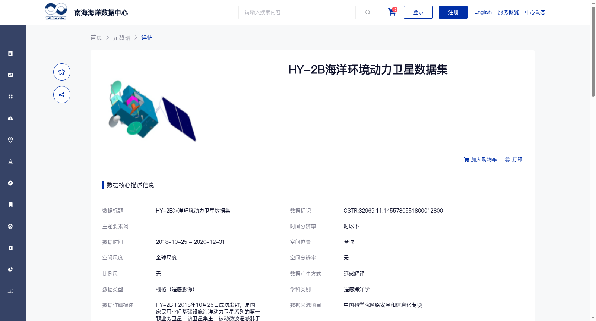Open the map pin icon in sidebar

point(10,140)
